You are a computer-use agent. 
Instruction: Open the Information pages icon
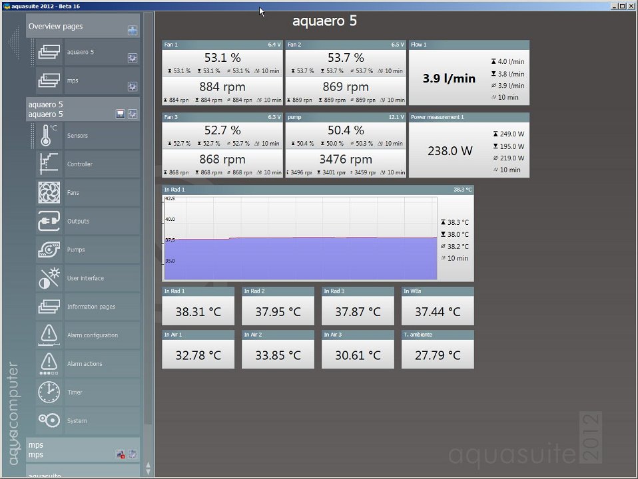point(49,307)
